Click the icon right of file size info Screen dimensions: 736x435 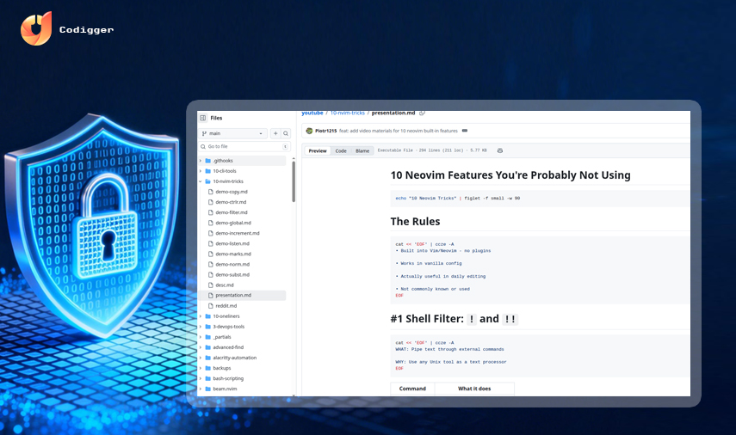click(500, 150)
